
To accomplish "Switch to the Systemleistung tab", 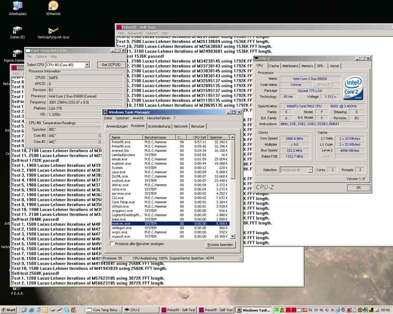I will click(x=159, y=127).
